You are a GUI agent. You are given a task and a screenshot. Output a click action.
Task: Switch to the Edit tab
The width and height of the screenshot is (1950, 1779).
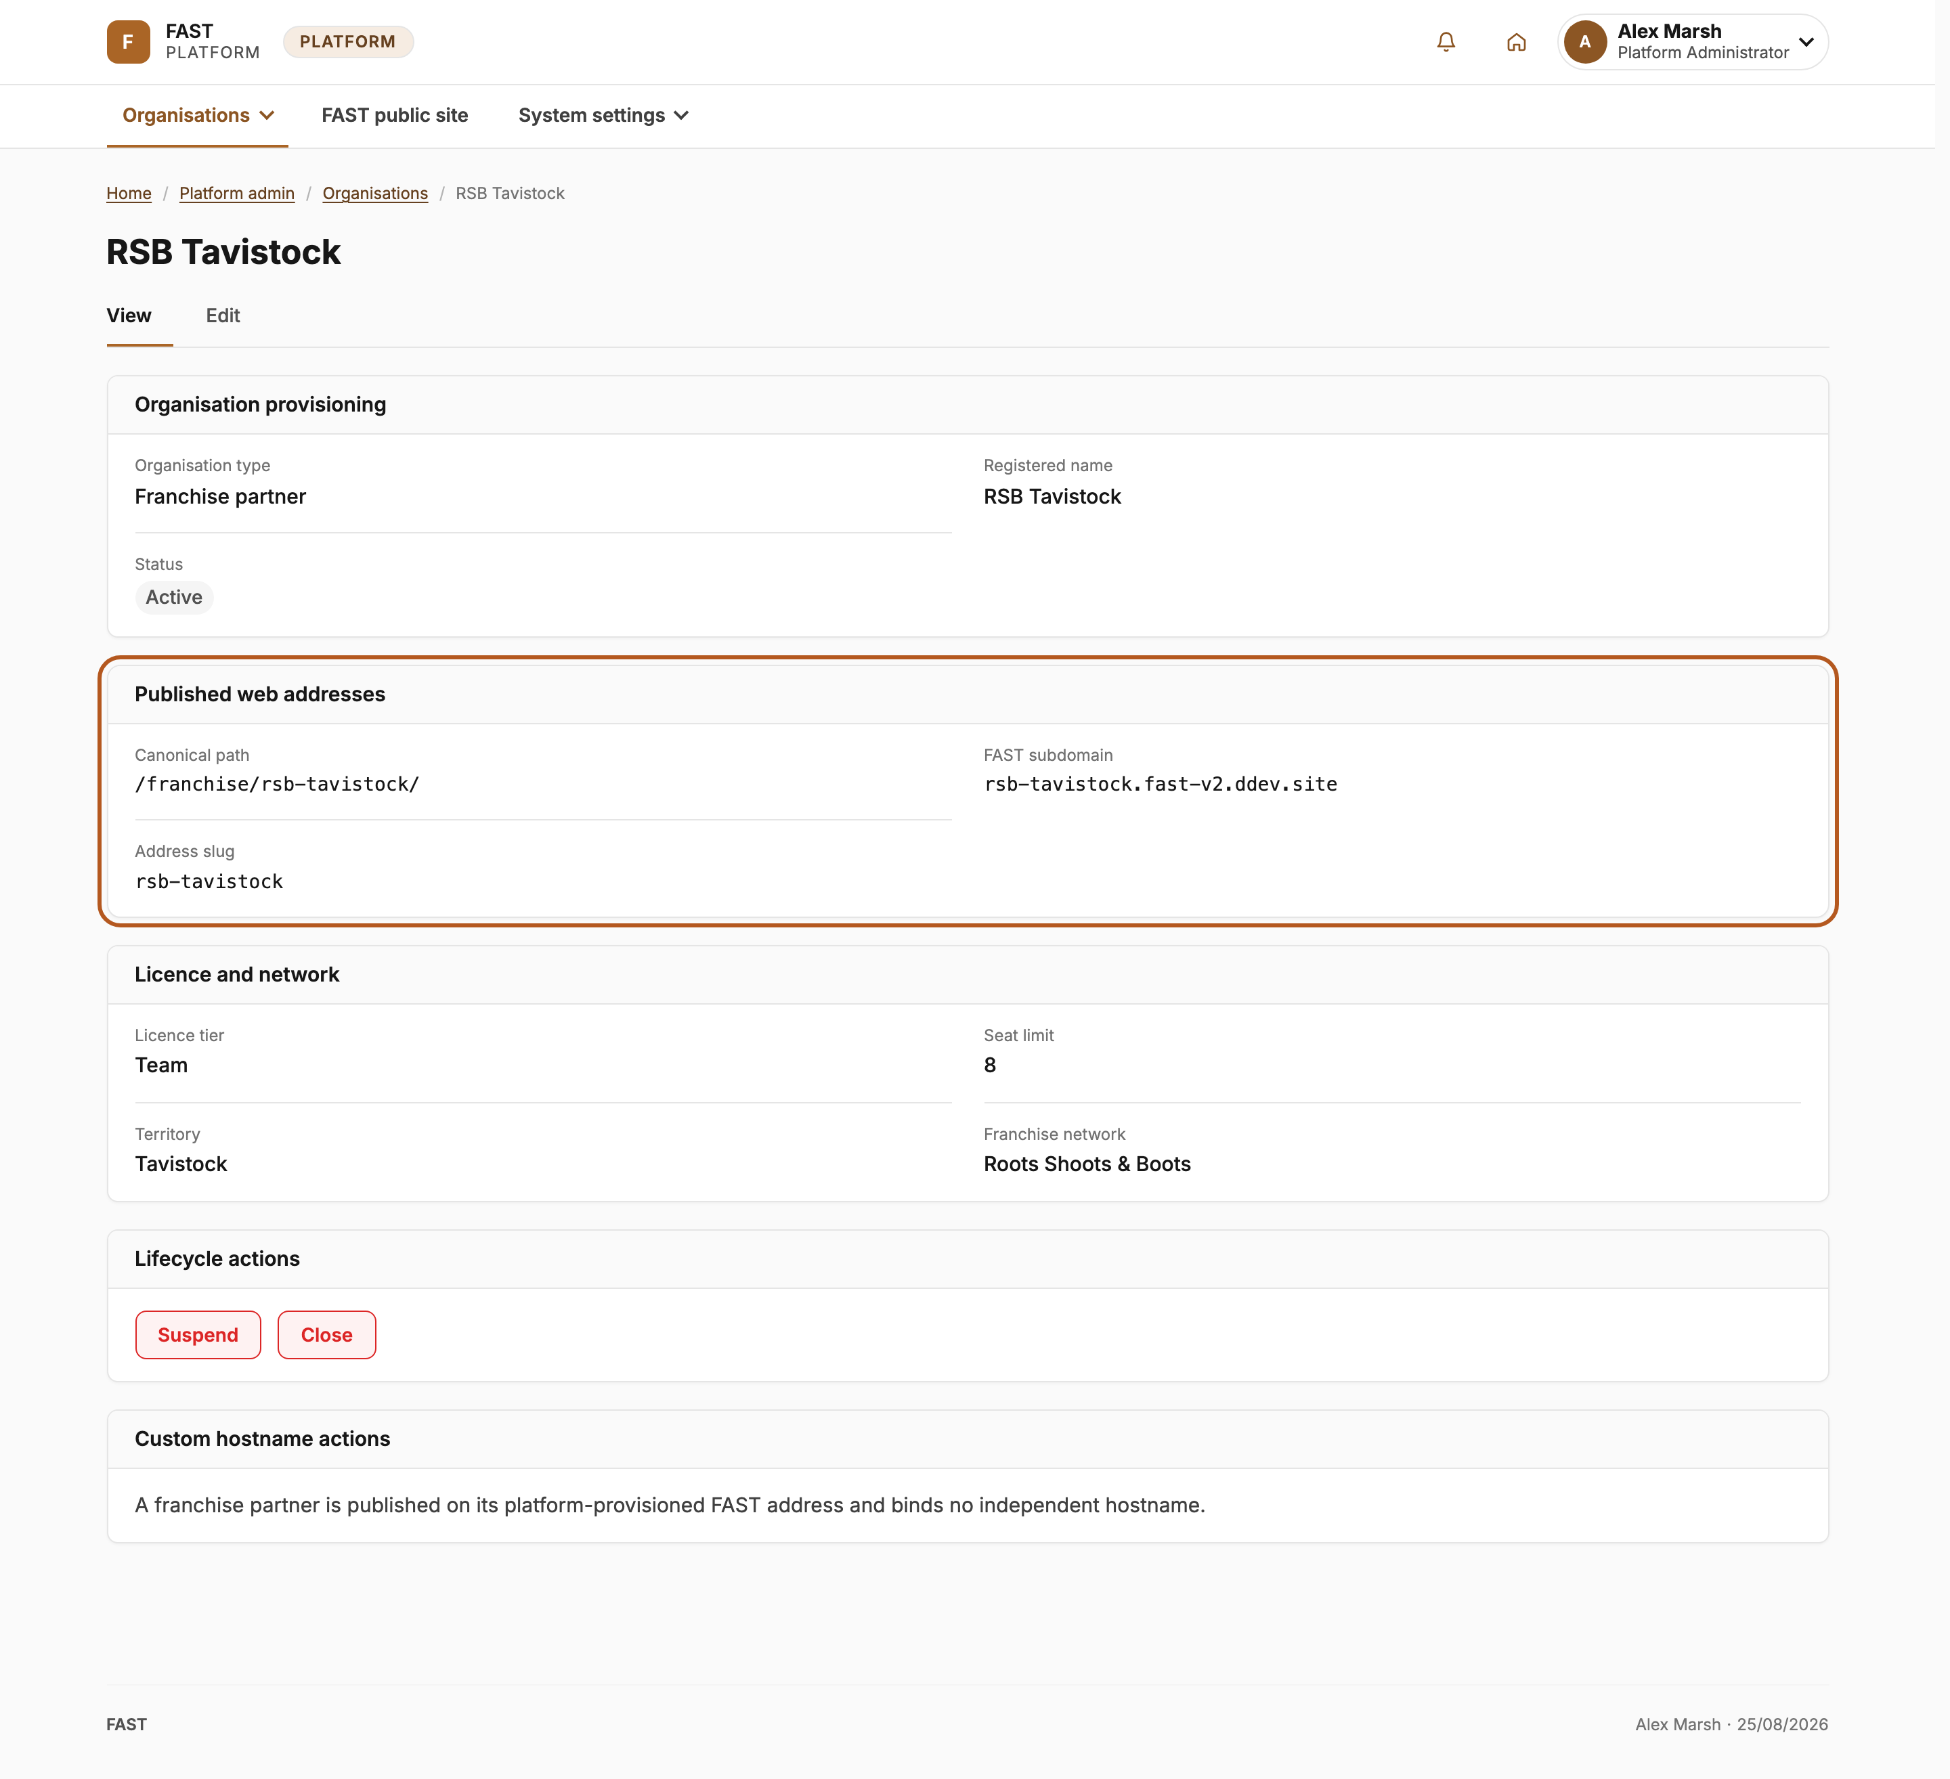coord(223,315)
